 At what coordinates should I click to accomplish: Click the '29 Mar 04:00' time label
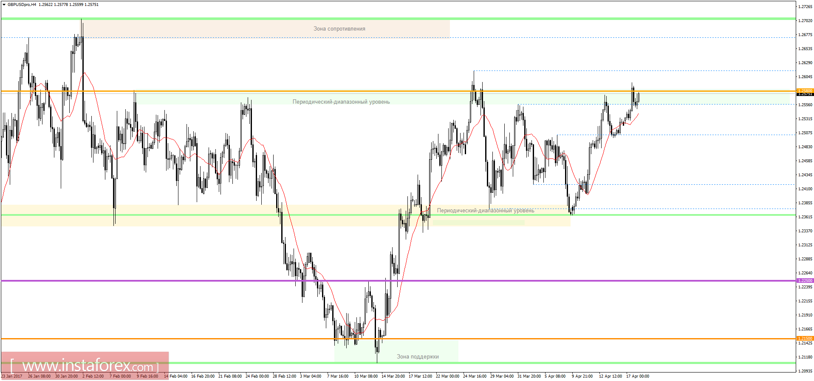[x=502, y=376]
